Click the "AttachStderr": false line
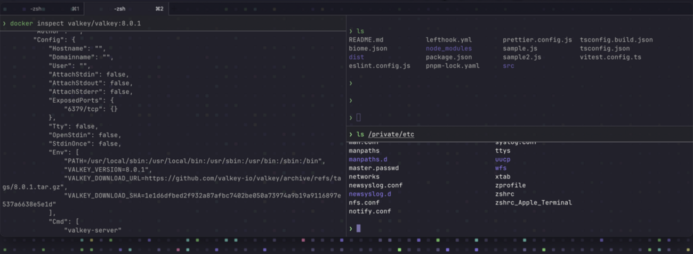The width and height of the screenshot is (693, 254). point(91,92)
